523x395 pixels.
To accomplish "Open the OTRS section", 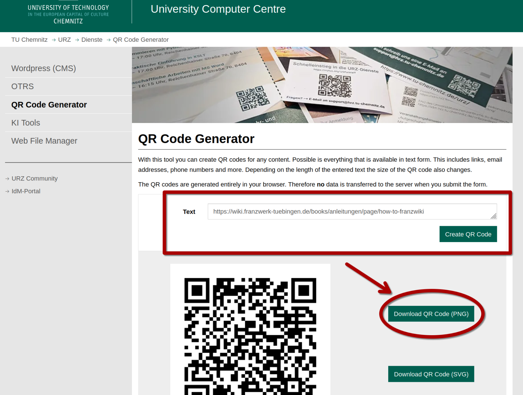I will tap(22, 86).
